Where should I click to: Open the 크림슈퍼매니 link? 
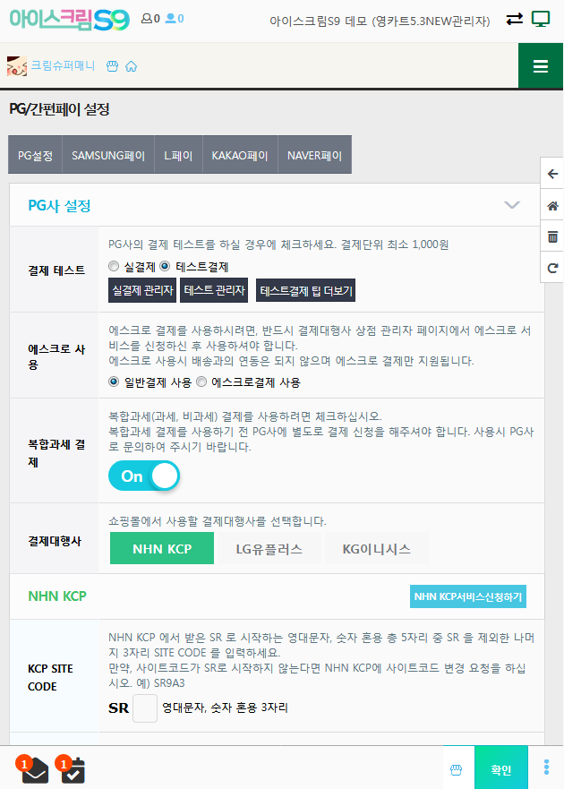pyautogui.click(x=63, y=65)
